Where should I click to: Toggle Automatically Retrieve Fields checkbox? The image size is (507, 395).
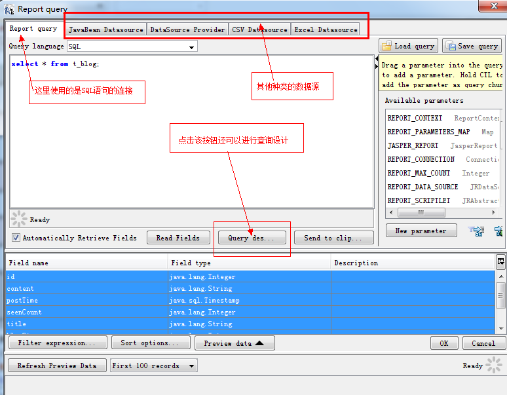coord(16,238)
